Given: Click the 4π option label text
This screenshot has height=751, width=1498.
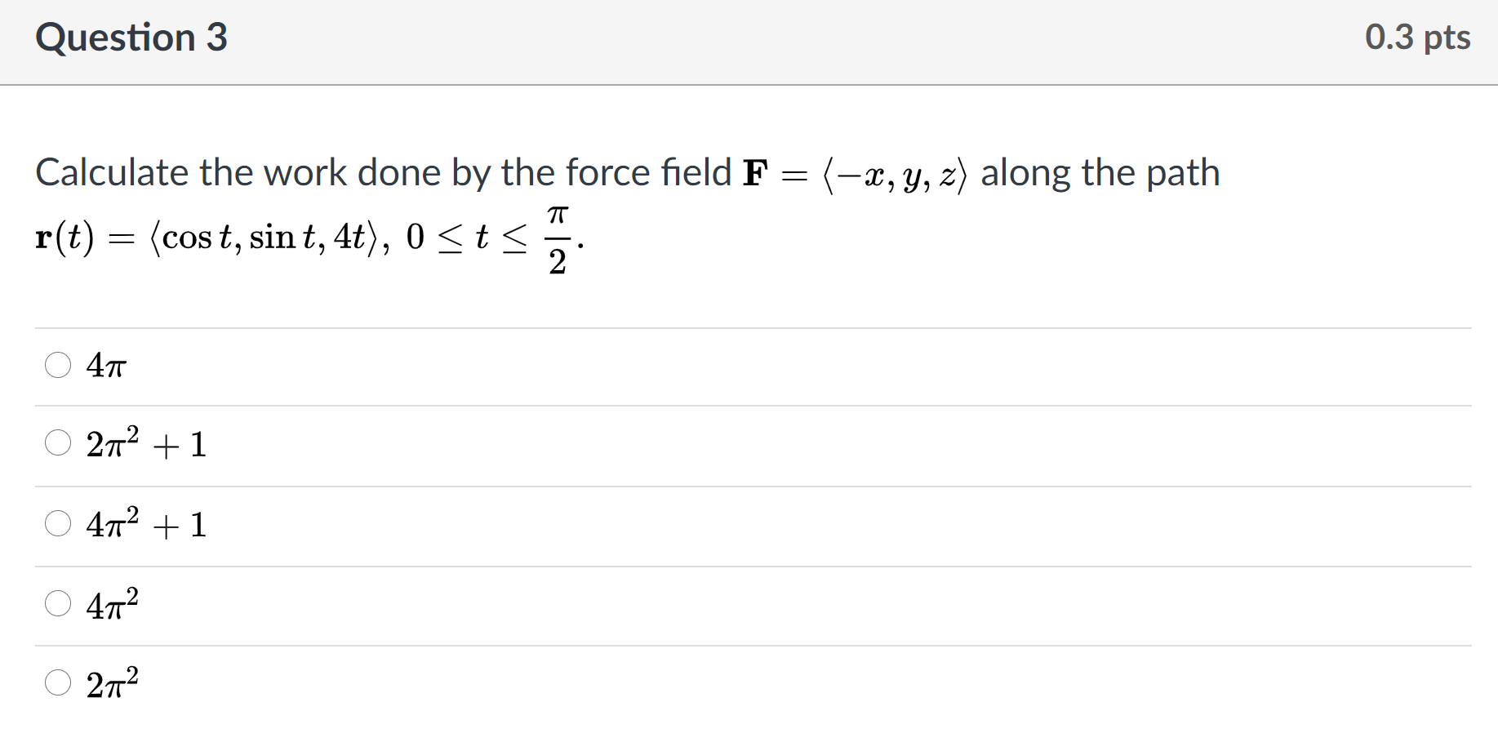Looking at the screenshot, I should (106, 367).
